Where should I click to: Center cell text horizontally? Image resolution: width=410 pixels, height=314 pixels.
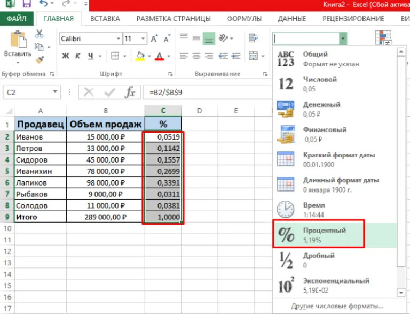[x=196, y=56]
